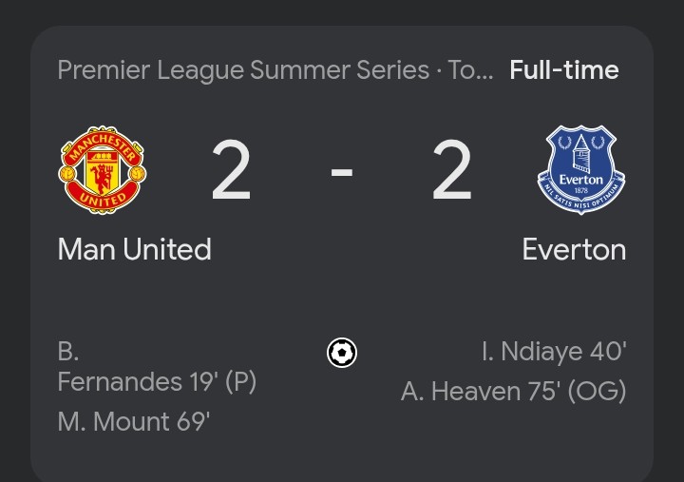This screenshot has width=684, height=482.
Task: Click the (P) penalty marker text
Action: pos(240,382)
